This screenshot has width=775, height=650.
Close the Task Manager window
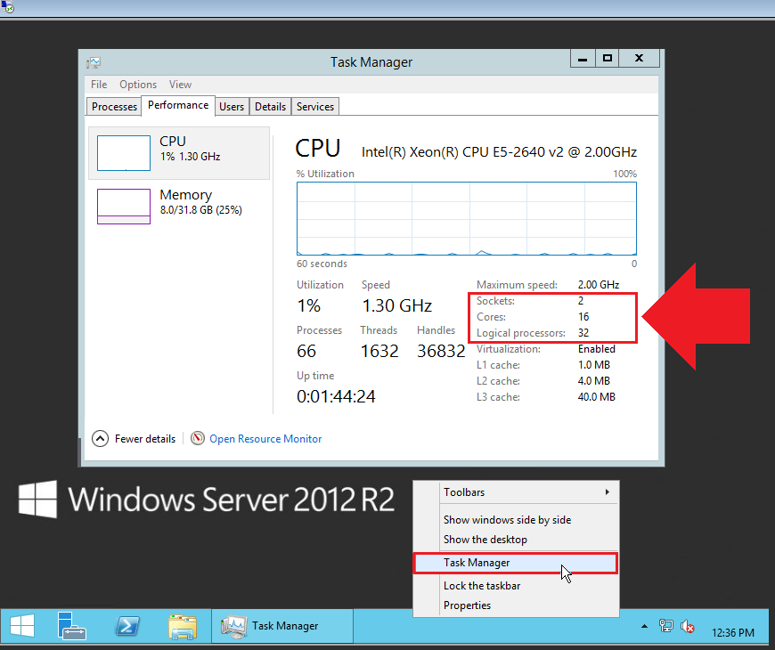(x=639, y=58)
